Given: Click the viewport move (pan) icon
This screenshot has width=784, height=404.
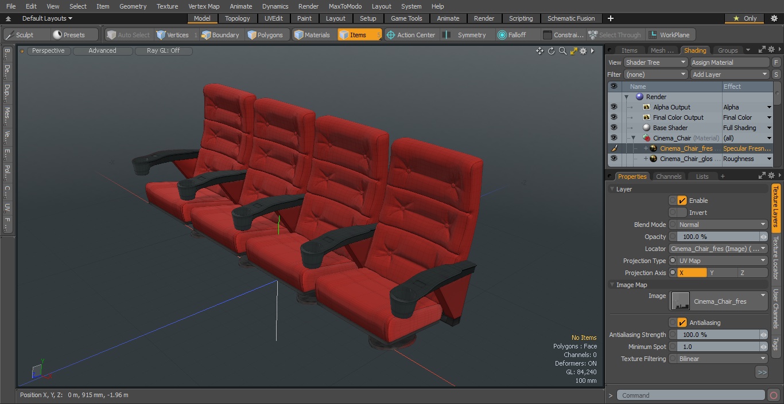Looking at the screenshot, I should tap(540, 51).
